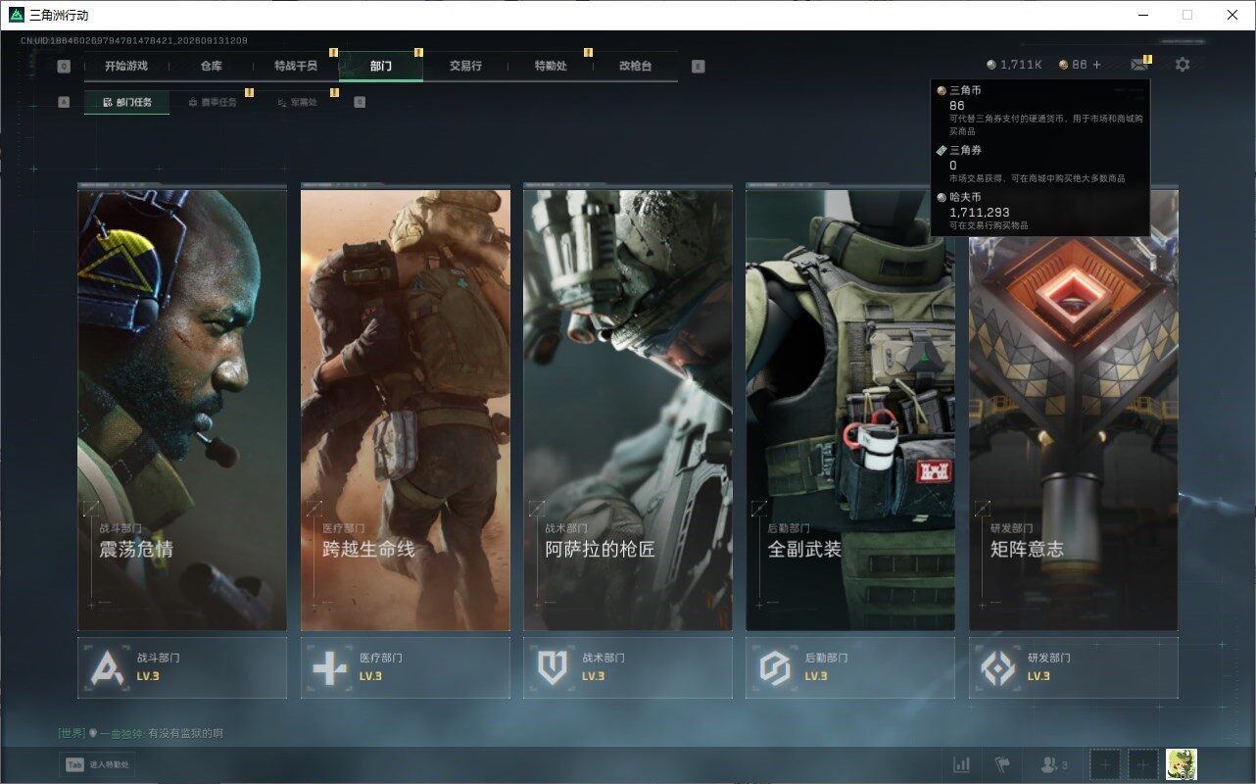Open the player avatar portrait
Image resolution: width=1256 pixels, height=784 pixels.
pos(1182,764)
